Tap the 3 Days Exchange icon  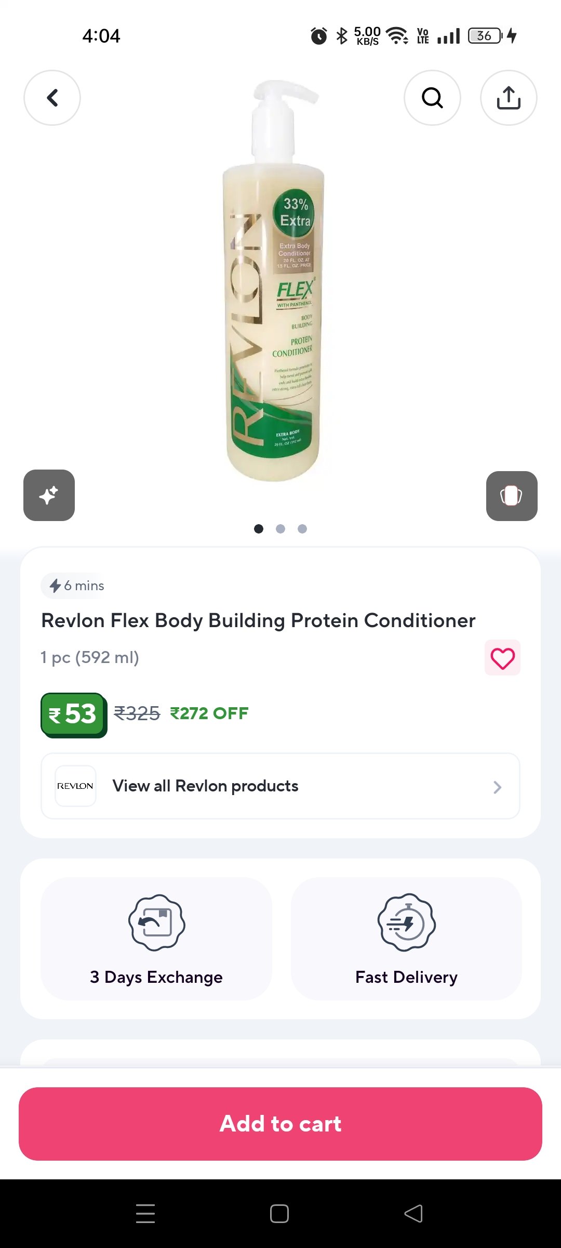point(156,923)
